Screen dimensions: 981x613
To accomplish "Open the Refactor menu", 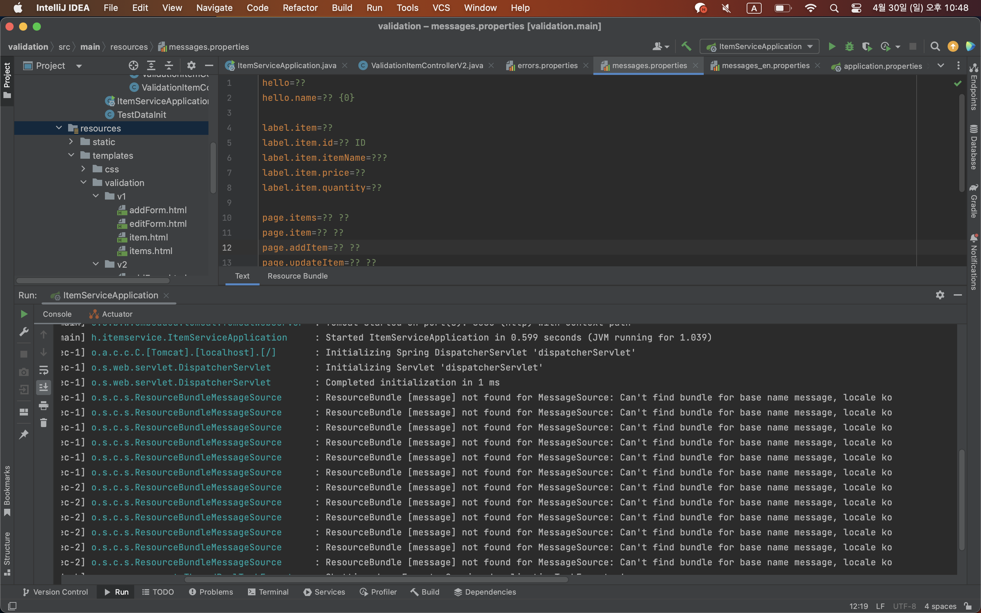I will pyautogui.click(x=300, y=8).
